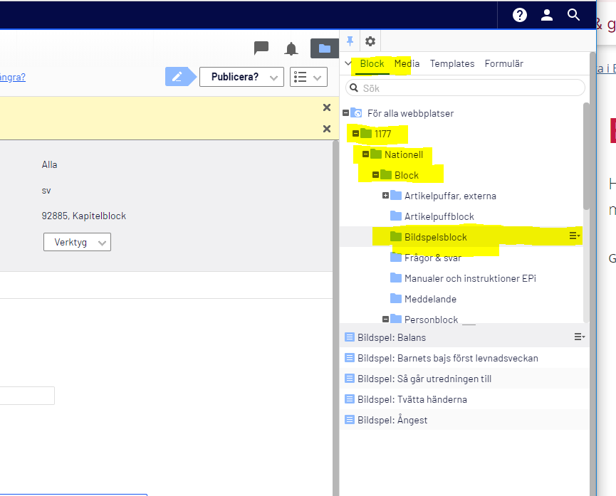Open the comments speech bubble icon
The height and width of the screenshot is (496, 616).
[x=261, y=48]
